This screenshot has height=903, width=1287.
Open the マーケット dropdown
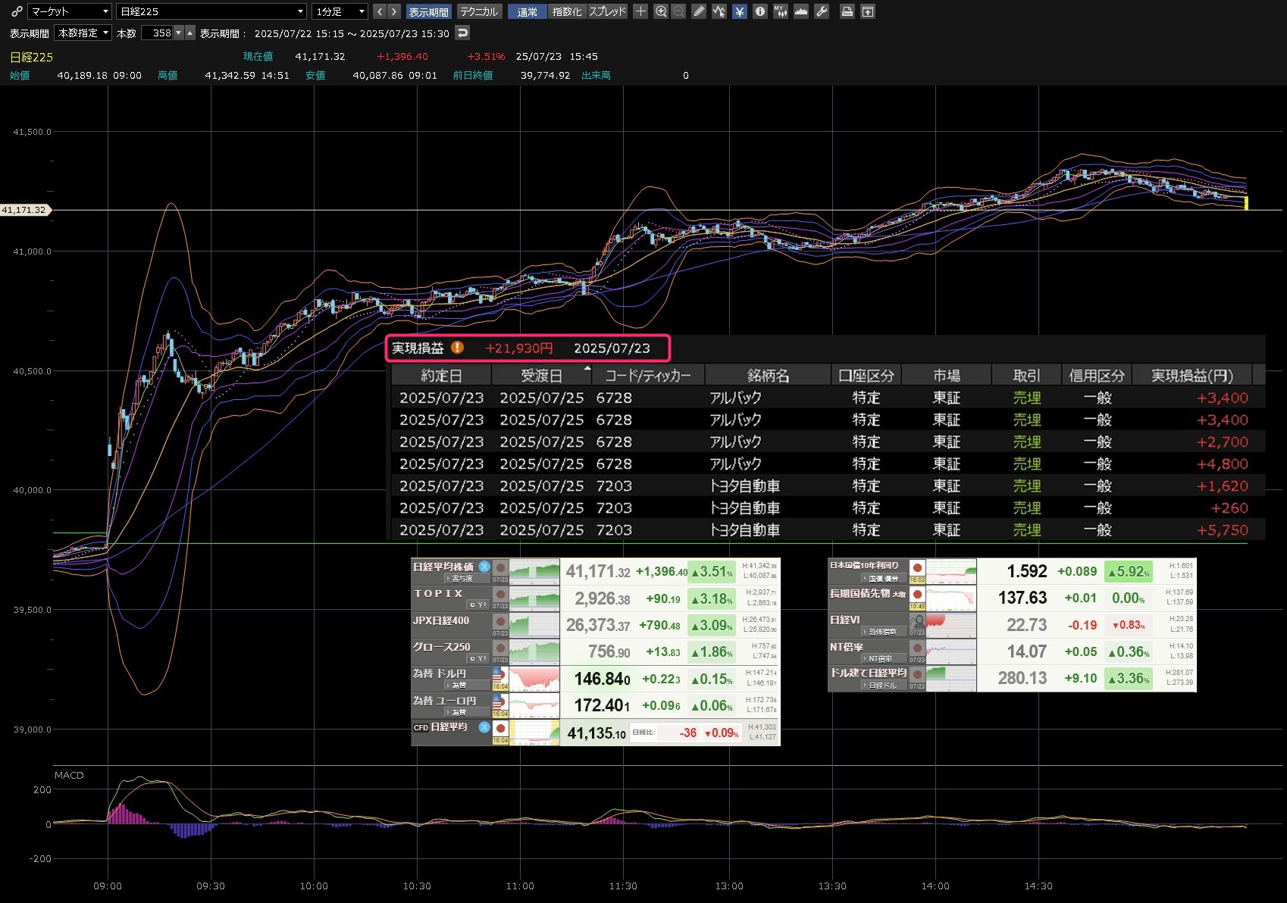point(70,11)
